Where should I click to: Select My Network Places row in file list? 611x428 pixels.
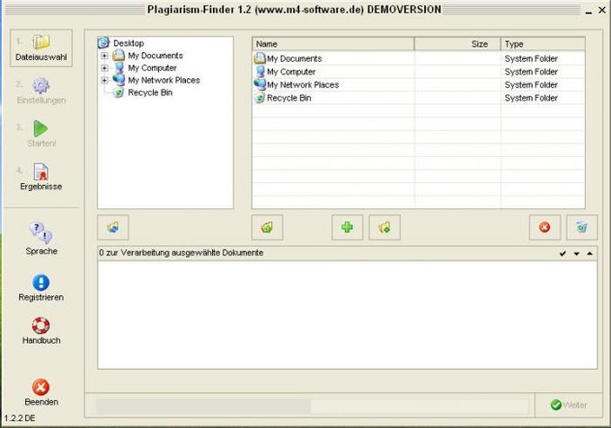[x=419, y=85]
